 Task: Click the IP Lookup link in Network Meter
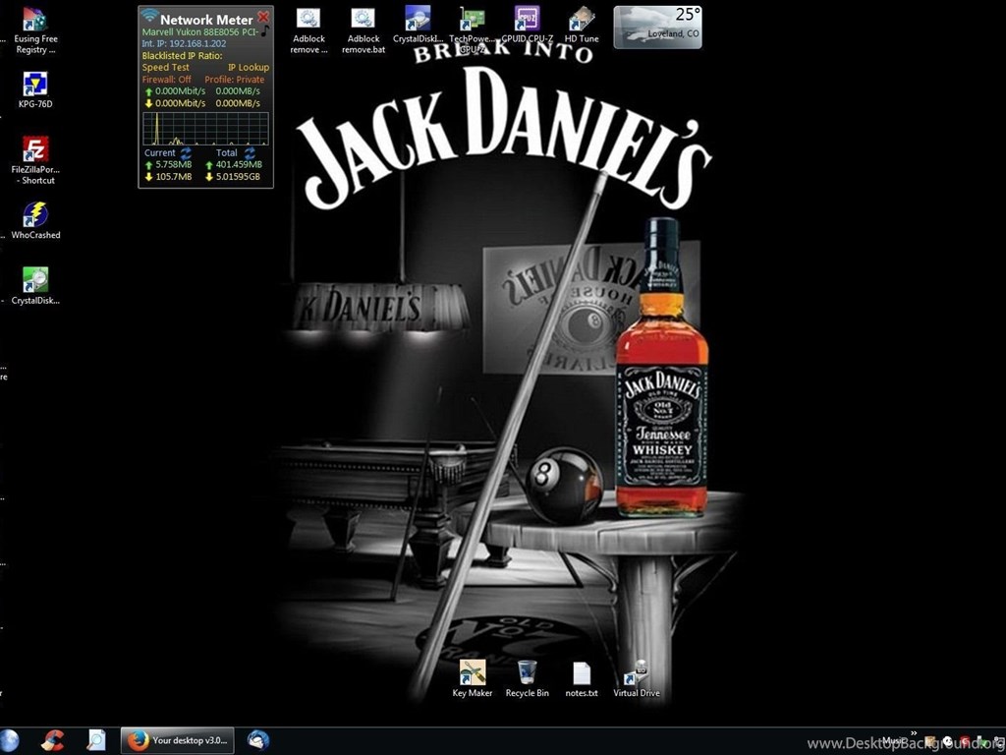(x=248, y=68)
